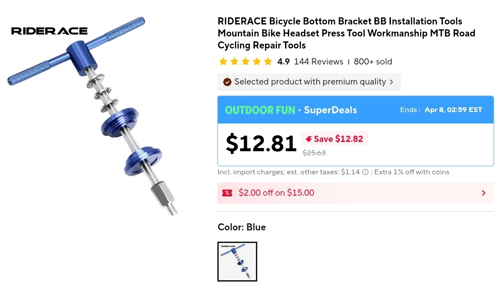
Task: Click the fifth yellow rating star
Action: [268, 62]
